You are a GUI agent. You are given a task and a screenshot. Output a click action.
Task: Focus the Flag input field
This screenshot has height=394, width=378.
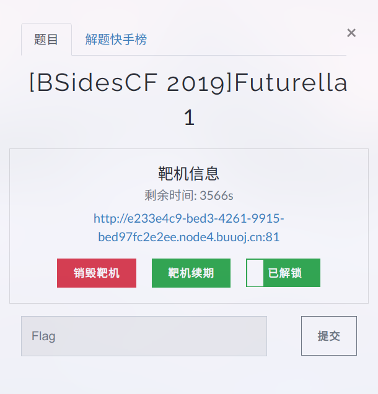pos(144,336)
